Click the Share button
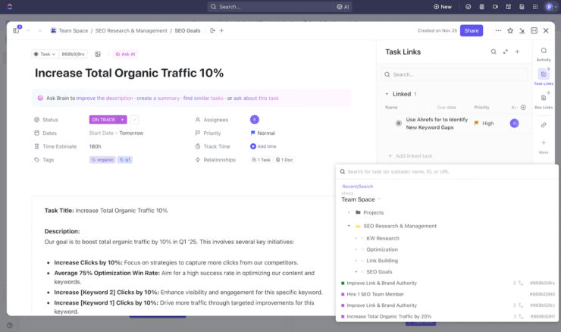The width and height of the screenshot is (561, 332). pos(472,30)
